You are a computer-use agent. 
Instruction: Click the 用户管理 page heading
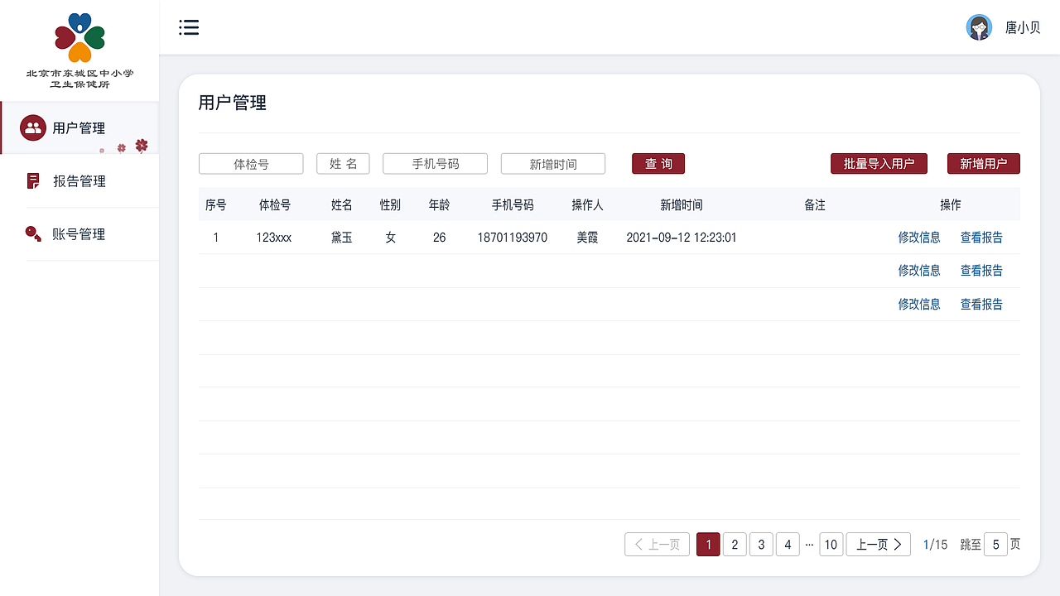tap(233, 103)
